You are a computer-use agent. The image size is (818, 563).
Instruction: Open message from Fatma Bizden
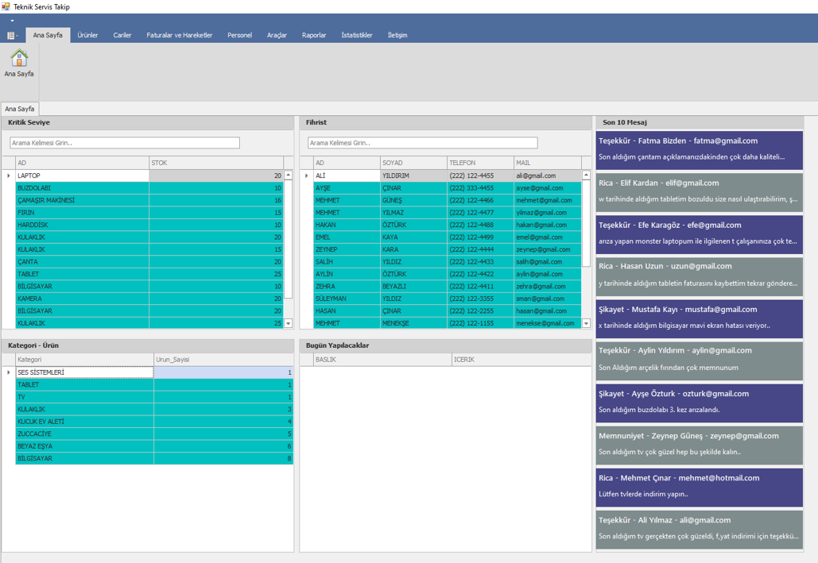point(699,149)
